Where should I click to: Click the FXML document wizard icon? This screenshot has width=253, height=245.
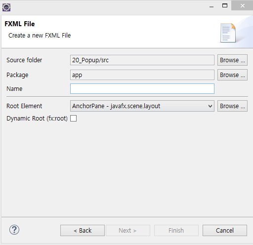228,33
